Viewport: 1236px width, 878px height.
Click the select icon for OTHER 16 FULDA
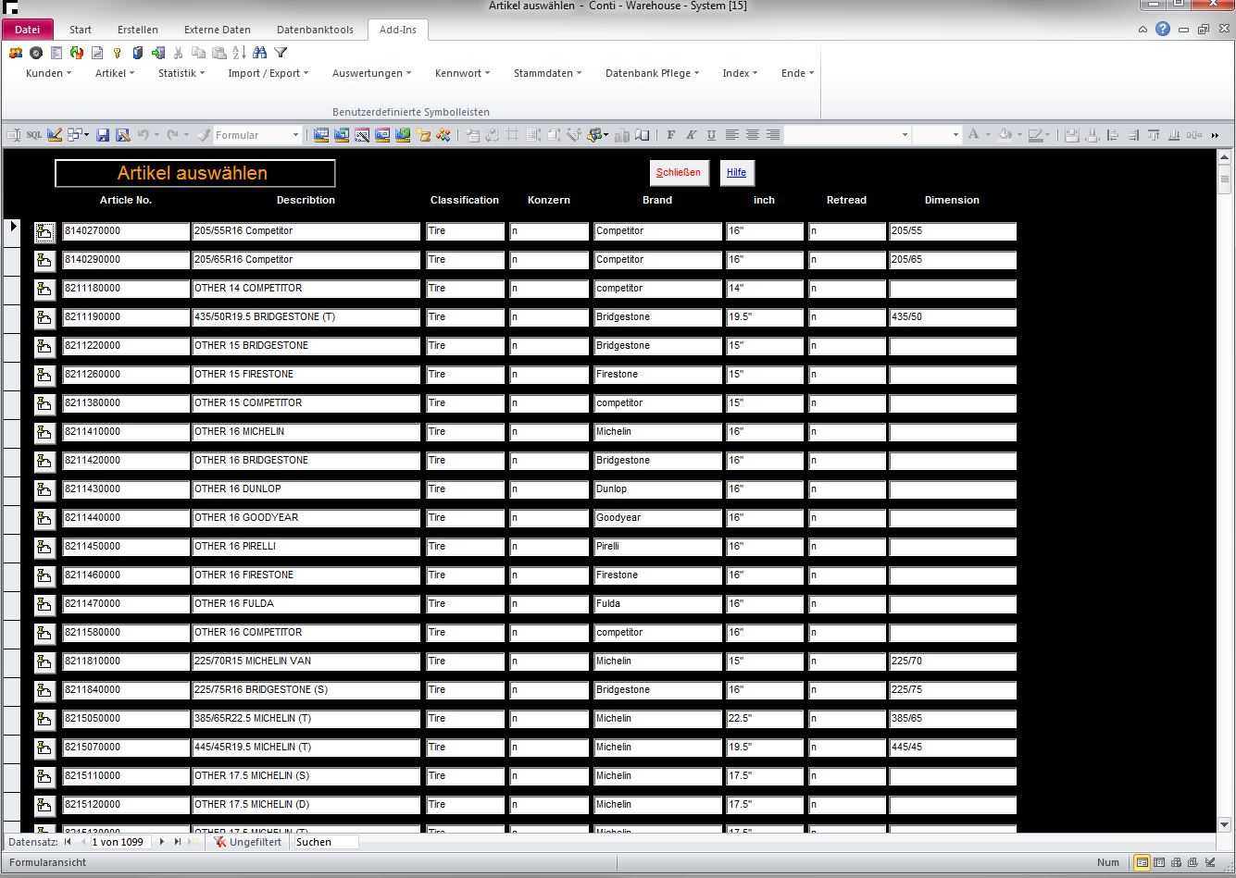click(x=44, y=605)
